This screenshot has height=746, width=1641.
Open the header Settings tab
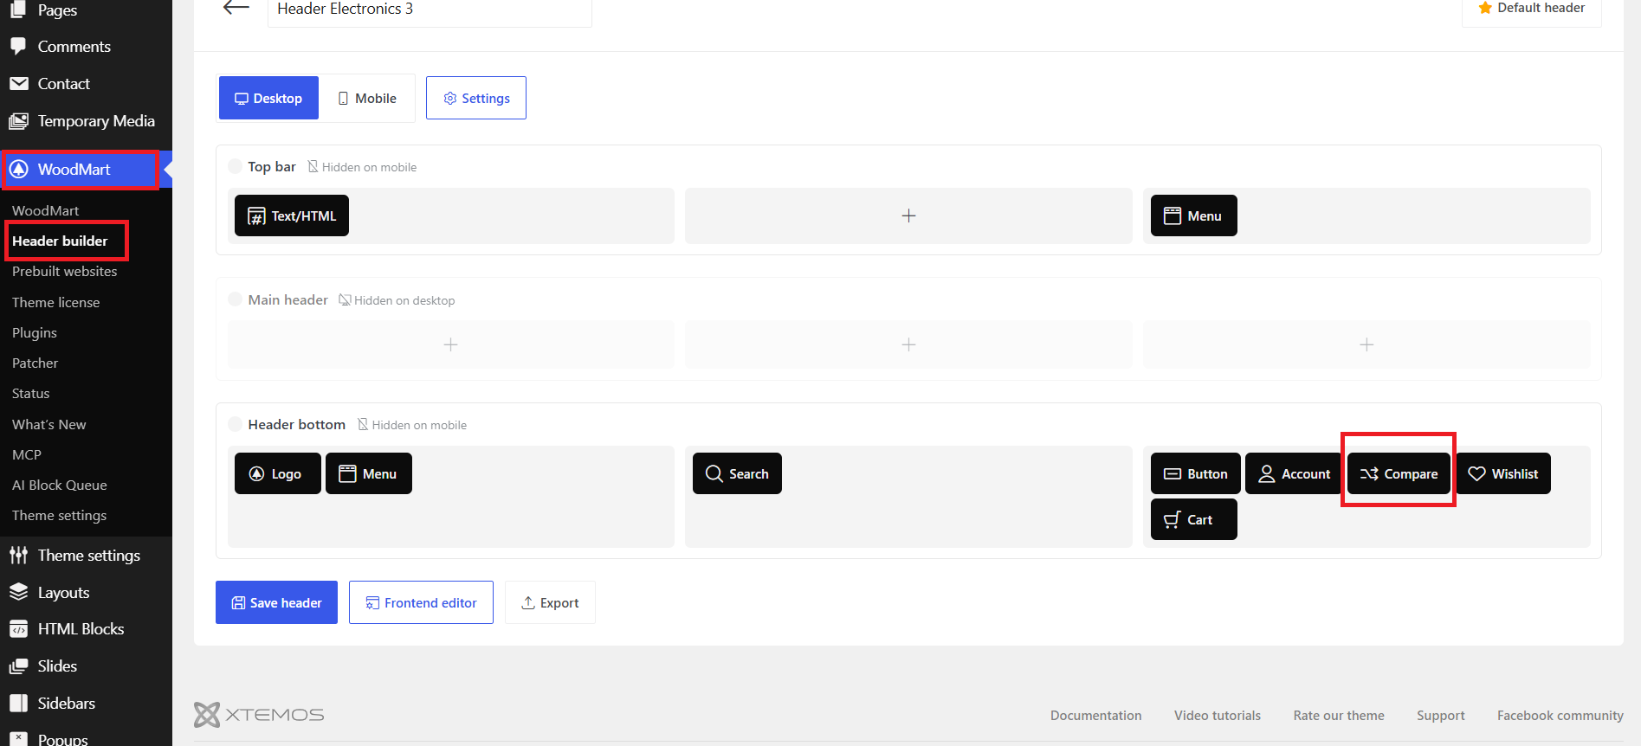pos(476,98)
